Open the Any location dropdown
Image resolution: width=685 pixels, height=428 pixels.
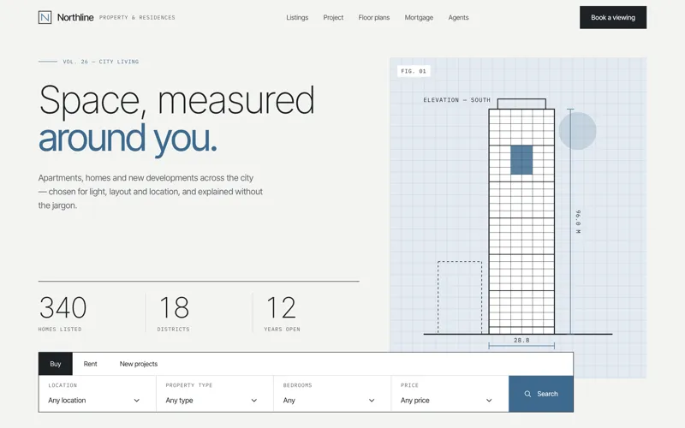click(x=98, y=394)
